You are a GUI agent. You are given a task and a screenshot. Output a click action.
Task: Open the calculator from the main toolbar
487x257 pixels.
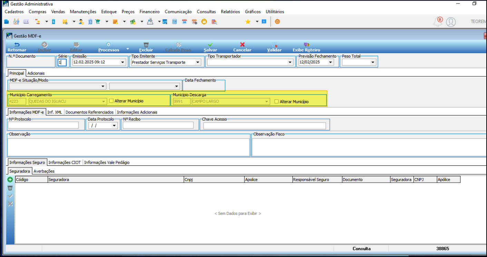175,21
